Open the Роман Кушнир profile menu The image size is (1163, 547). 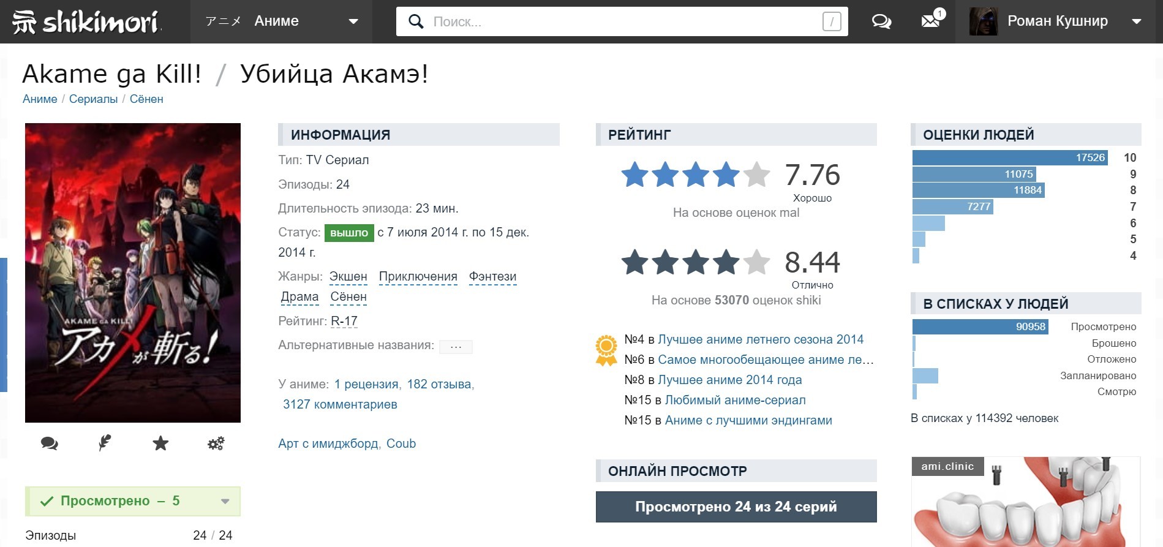point(1058,21)
